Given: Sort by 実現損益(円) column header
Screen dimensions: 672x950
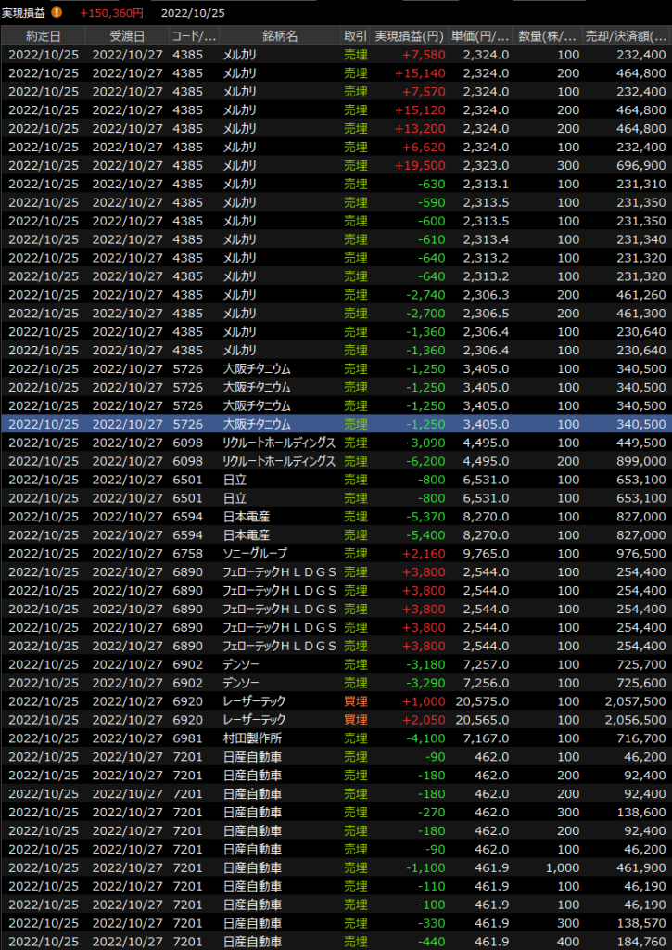Looking at the screenshot, I should [410, 35].
